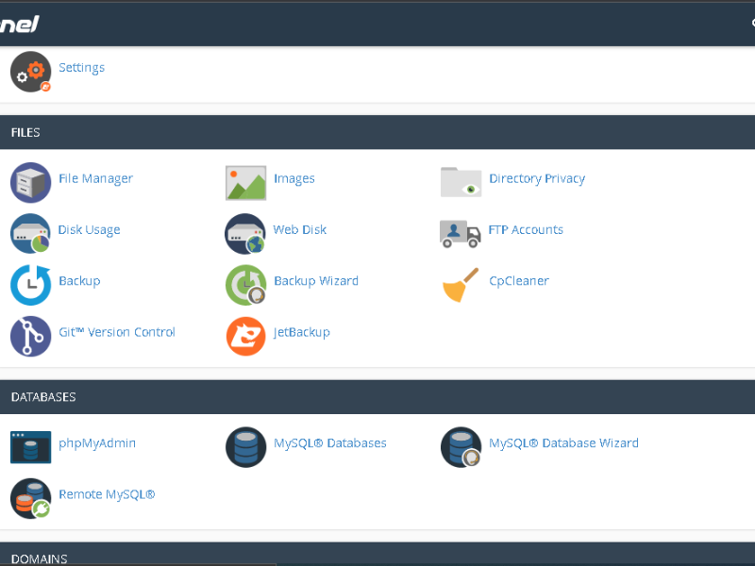Screen dimensions: 755x566
Task: Click the MySQL Database Wizard link
Action: click(563, 443)
